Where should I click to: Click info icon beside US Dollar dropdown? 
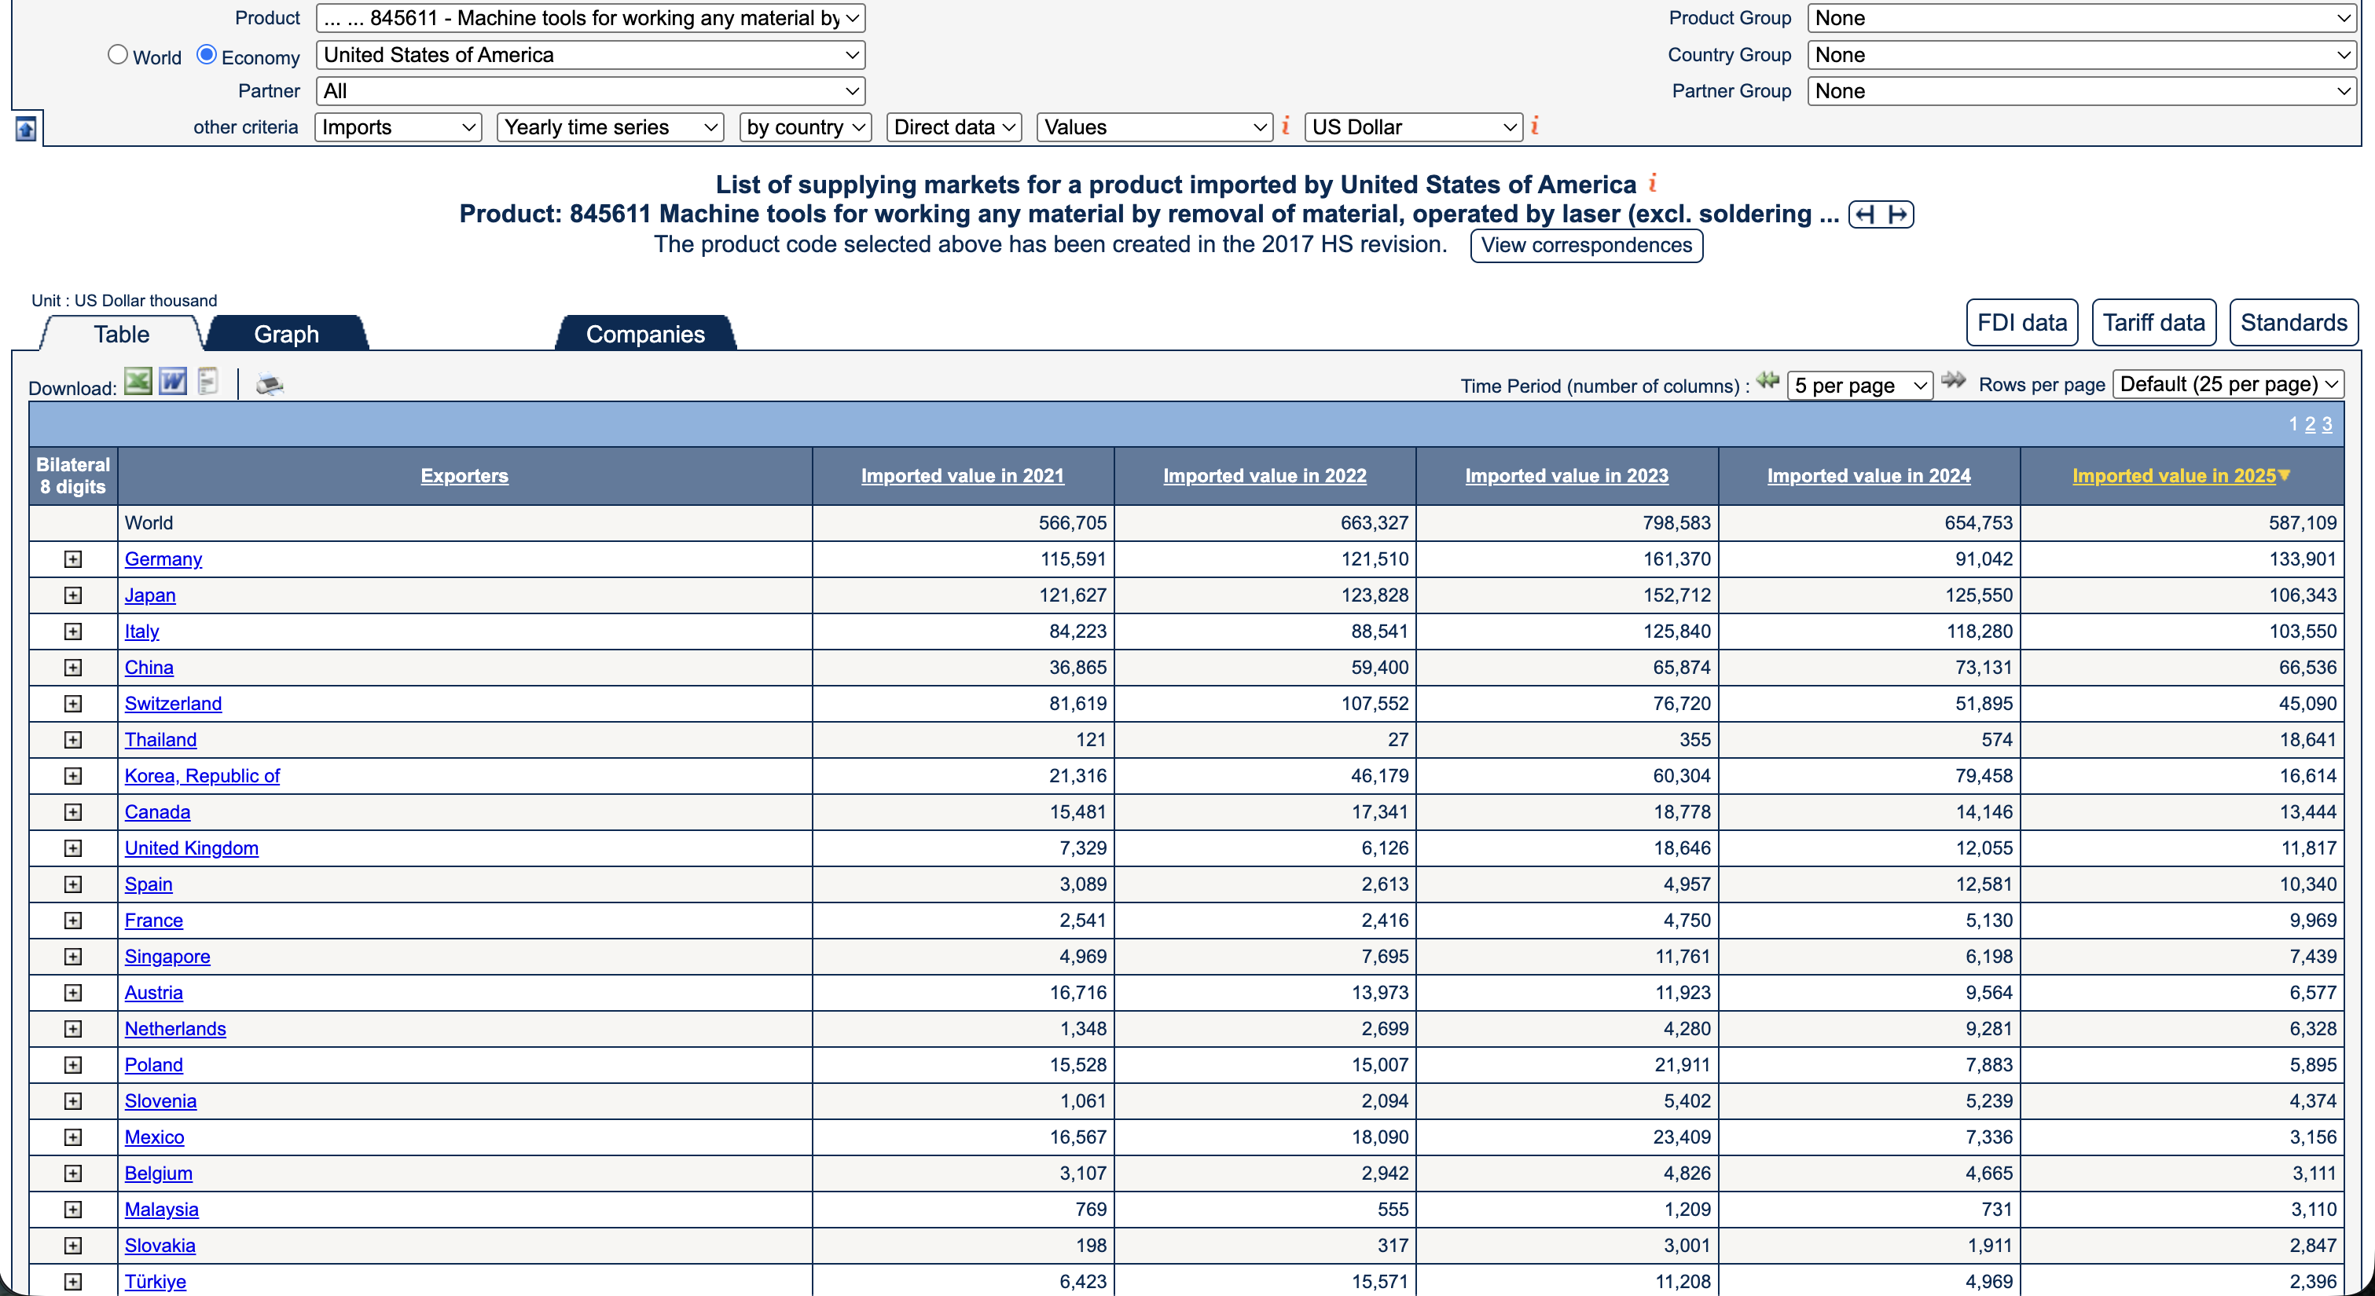coord(1535,126)
